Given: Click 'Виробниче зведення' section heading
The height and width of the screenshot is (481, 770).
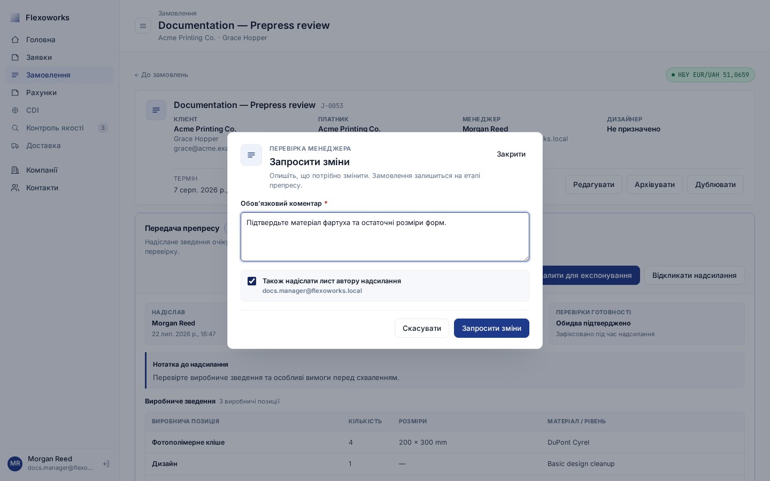Looking at the screenshot, I should (x=180, y=401).
